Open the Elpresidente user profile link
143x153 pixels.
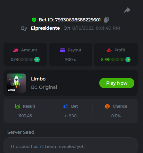coord(45,28)
